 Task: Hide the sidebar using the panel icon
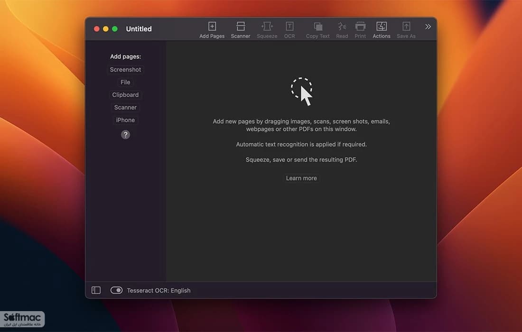(x=96, y=290)
